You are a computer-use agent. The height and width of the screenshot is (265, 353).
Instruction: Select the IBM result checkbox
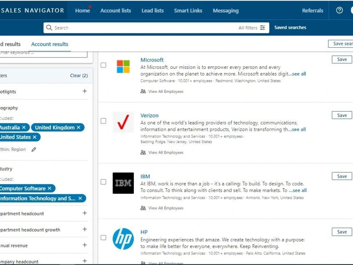(x=103, y=182)
